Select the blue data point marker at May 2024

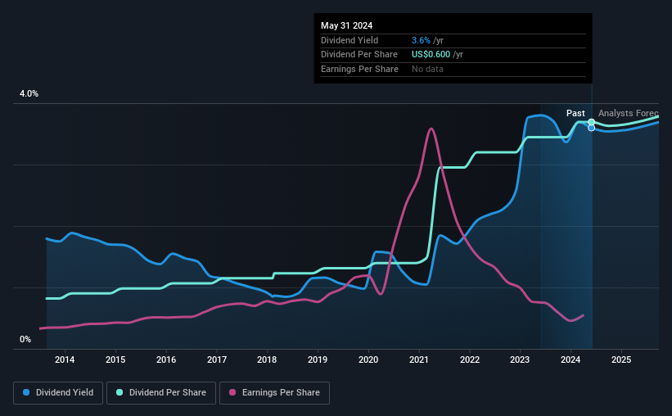[592, 128]
